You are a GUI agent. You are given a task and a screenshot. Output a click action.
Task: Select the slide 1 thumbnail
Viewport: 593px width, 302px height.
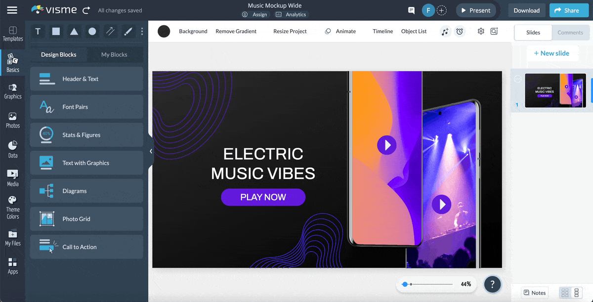[555, 90]
